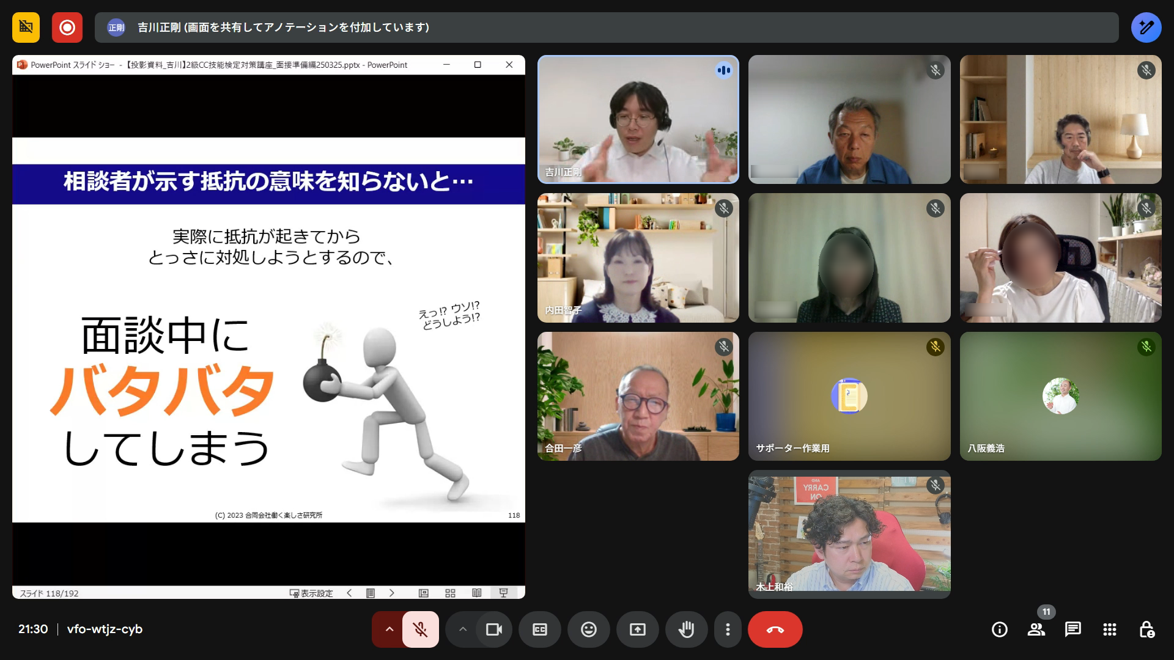Show the participants list

[x=1036, y=629]
